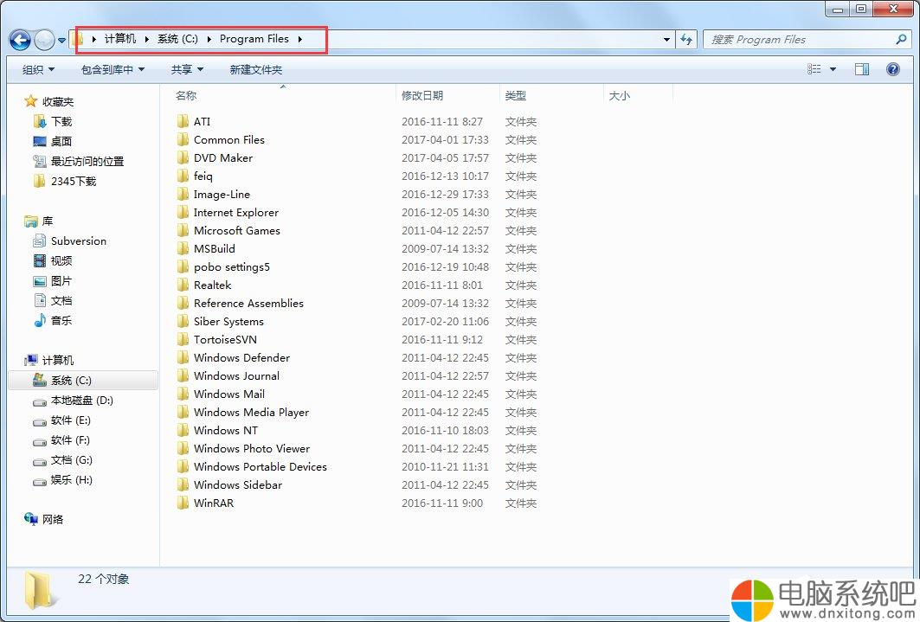
Task: Select the Reference Assemblies folder name
Action: pyautogui.click(x=248, y=303)
